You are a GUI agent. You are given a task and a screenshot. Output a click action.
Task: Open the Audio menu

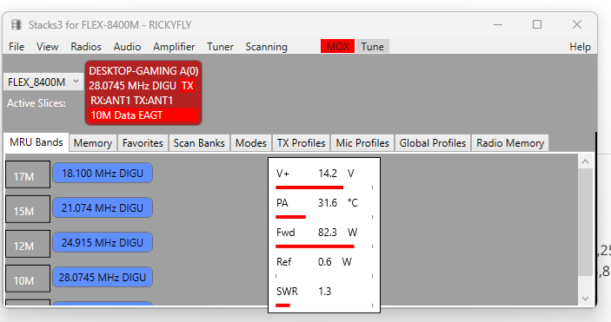tap(127, 47)
